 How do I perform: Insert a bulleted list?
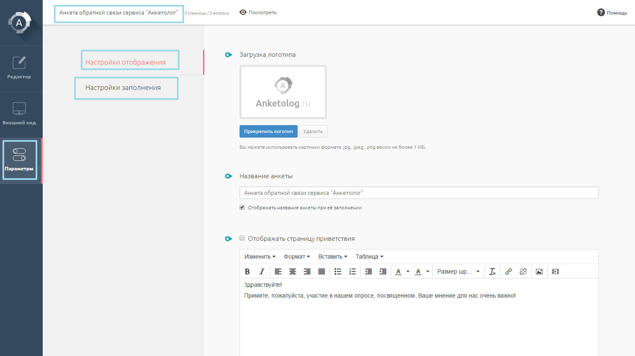pos(338,271)
